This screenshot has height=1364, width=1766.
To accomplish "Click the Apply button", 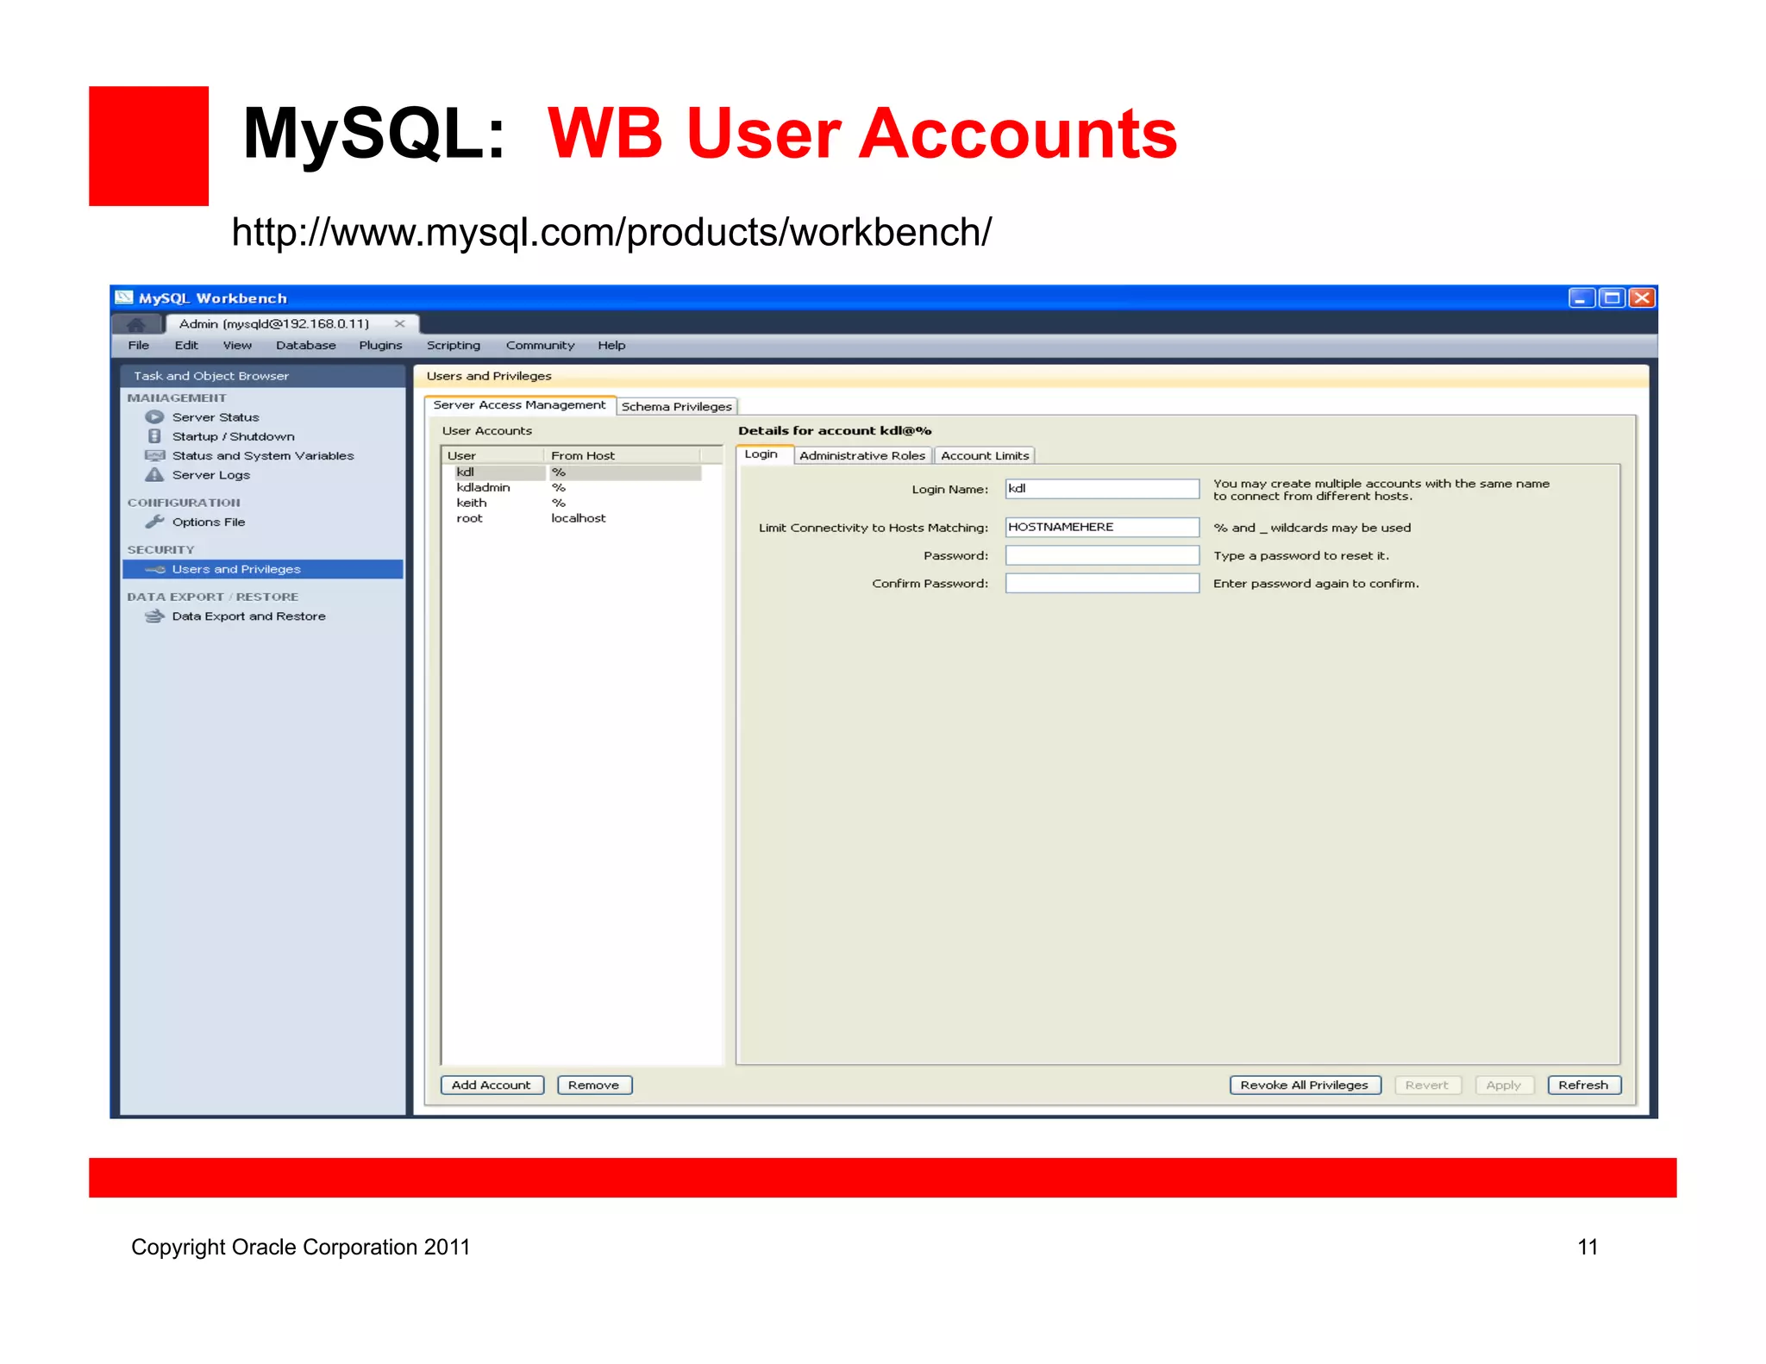I will (x=1504, y=1086).
